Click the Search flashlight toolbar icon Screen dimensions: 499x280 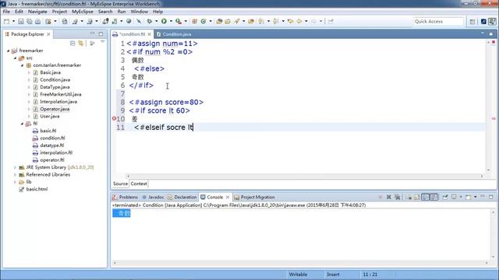point(237,21)
